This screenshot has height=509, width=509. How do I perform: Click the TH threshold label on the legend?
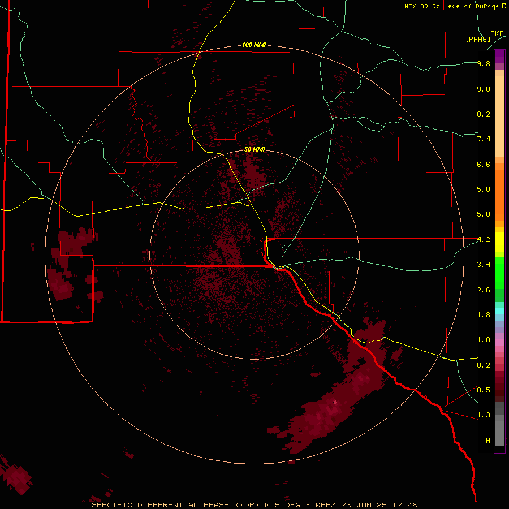click(486, 441)
